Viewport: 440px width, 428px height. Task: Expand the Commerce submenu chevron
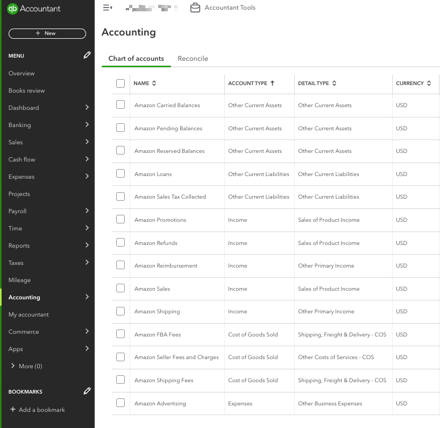[x=87, y=331]
